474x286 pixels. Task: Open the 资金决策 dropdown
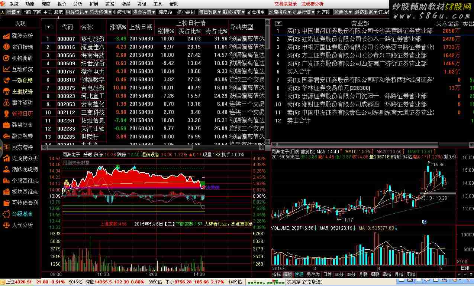pyautogui.click(x=144, y=12)
